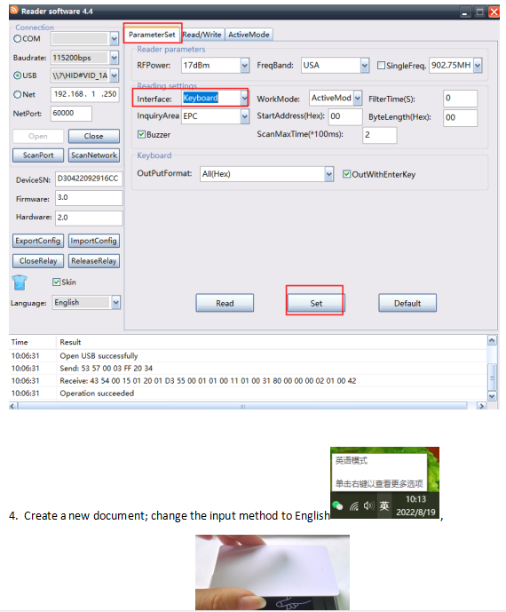Click the Set button

point(316,303)
